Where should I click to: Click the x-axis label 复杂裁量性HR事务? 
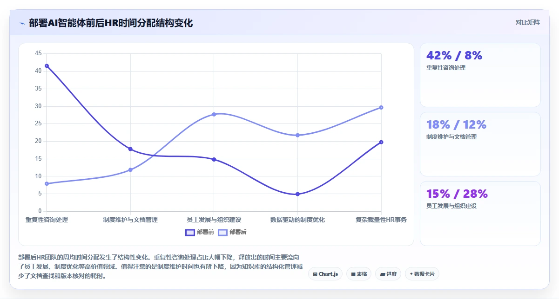click(381, 220)
